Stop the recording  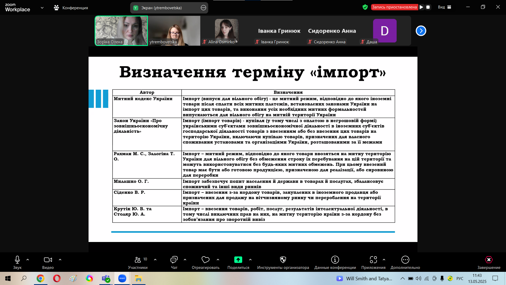(x=428, y=7)
